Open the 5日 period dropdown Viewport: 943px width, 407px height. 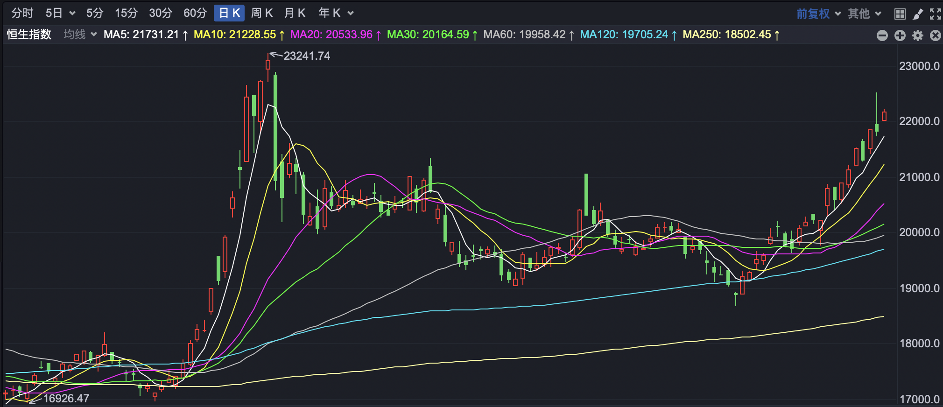60,13
